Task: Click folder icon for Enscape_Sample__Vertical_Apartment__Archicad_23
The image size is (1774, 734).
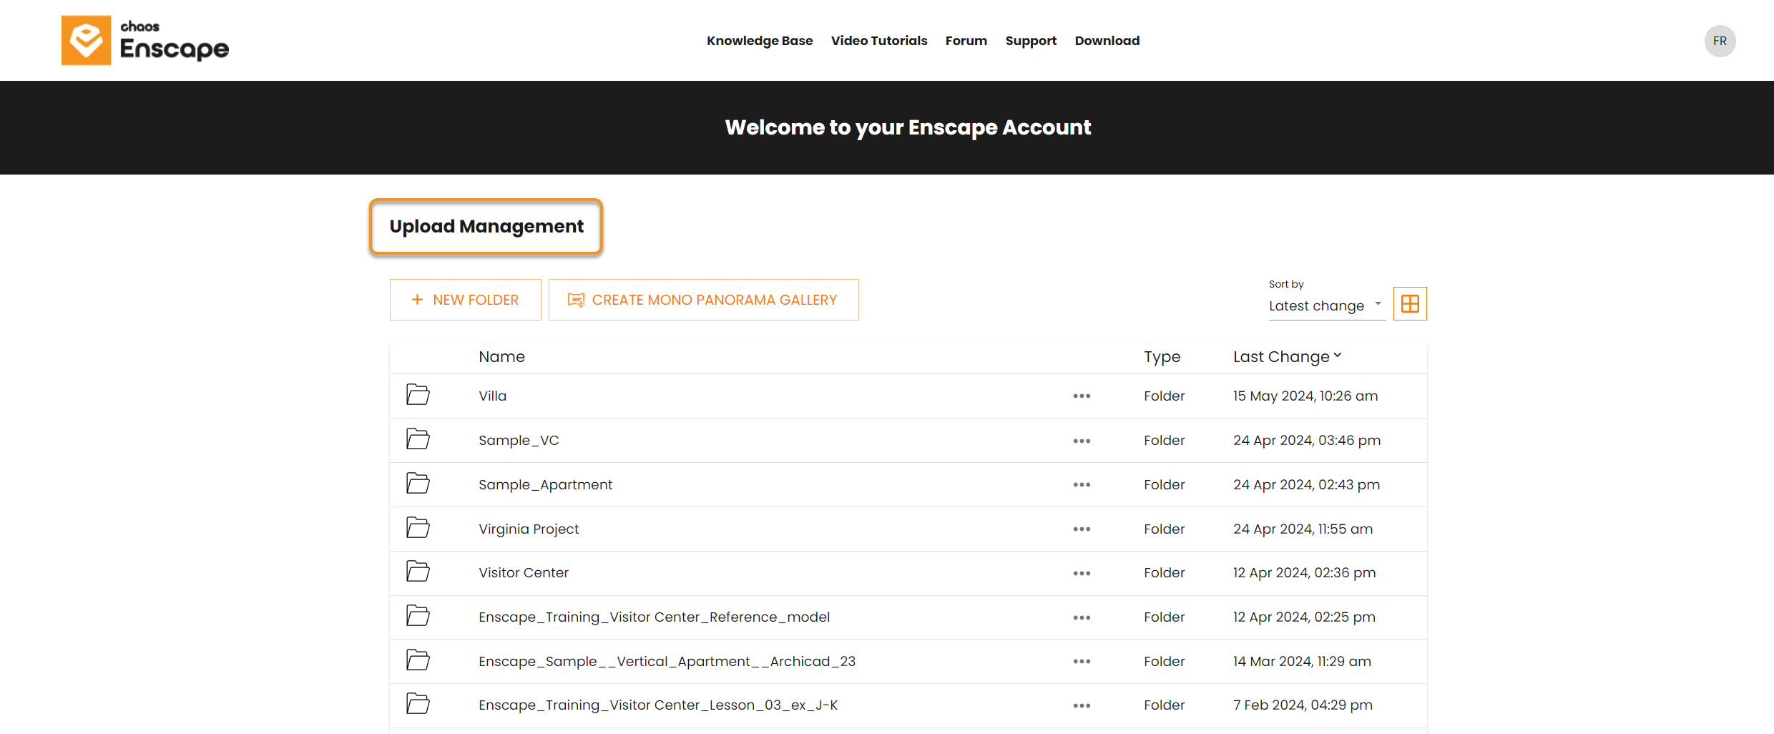Action: coord(418,660)
